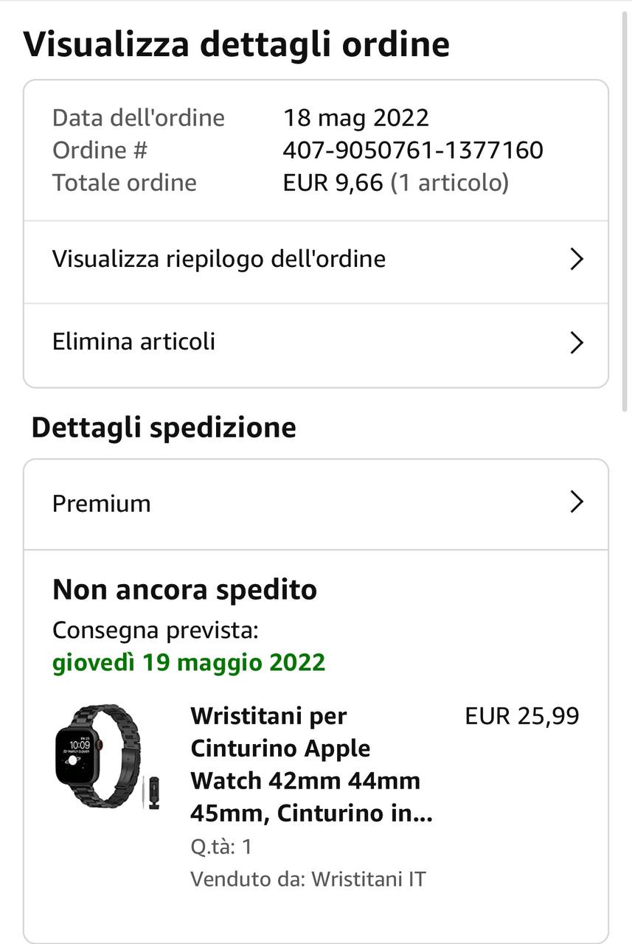Click Dettagli spedizione section heading
The width and height of the screenshot is (632, 944).
[x=164, y=428]
